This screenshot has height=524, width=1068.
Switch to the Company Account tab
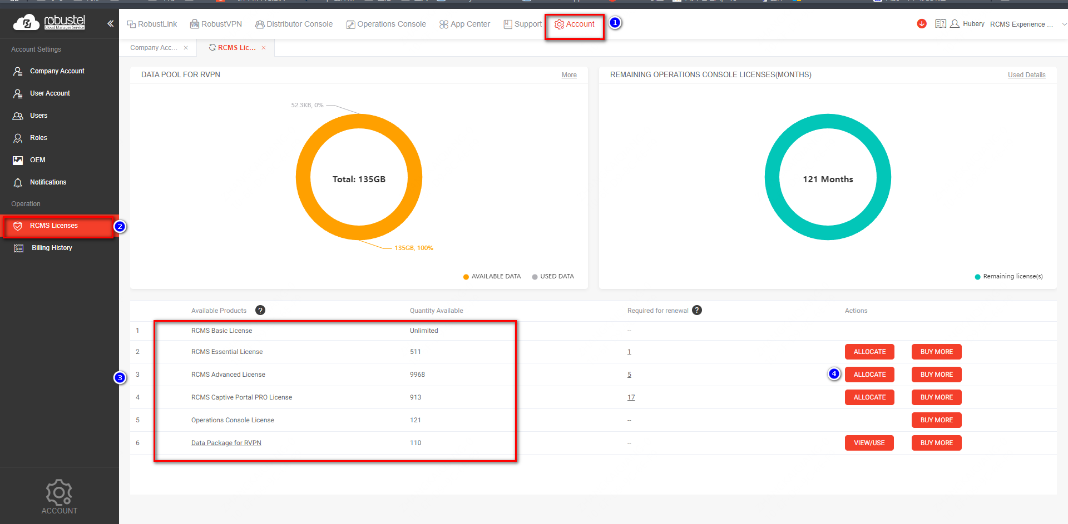(154, 48)
